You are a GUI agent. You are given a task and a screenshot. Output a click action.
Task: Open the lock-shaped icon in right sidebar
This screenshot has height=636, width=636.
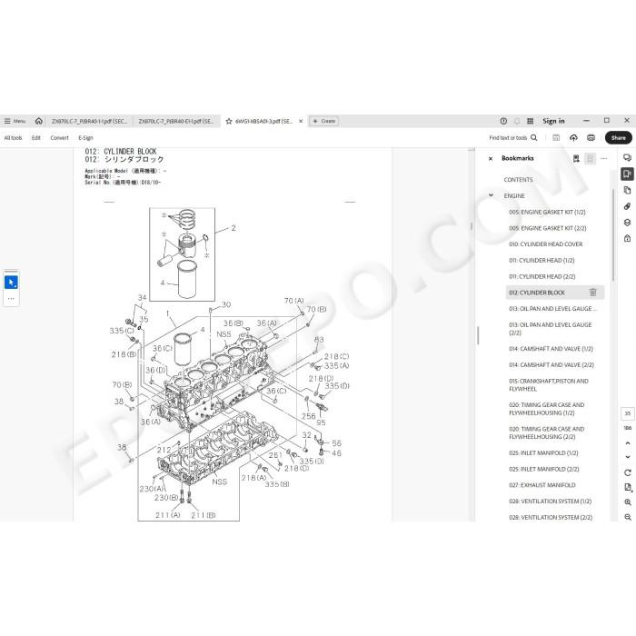(627, 238)
